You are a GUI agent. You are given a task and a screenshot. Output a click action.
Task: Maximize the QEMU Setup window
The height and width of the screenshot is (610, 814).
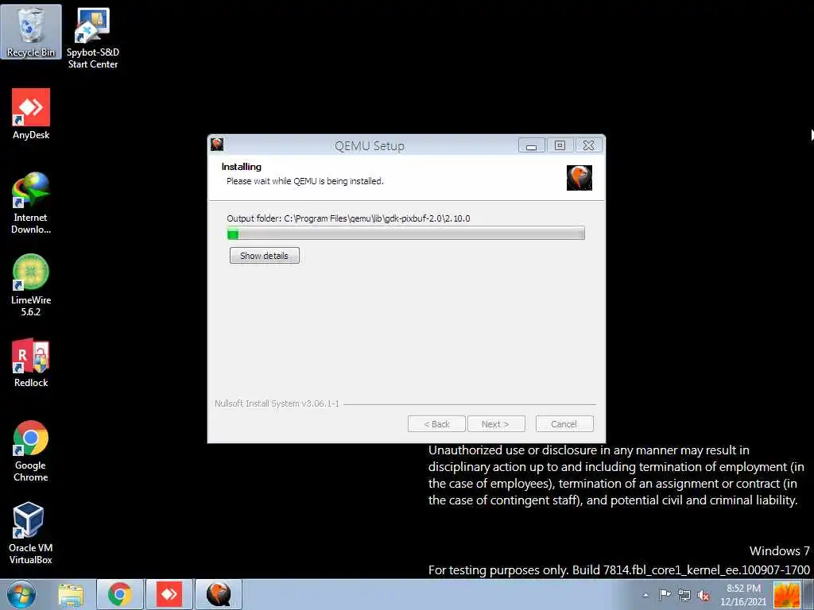[560, 145]
